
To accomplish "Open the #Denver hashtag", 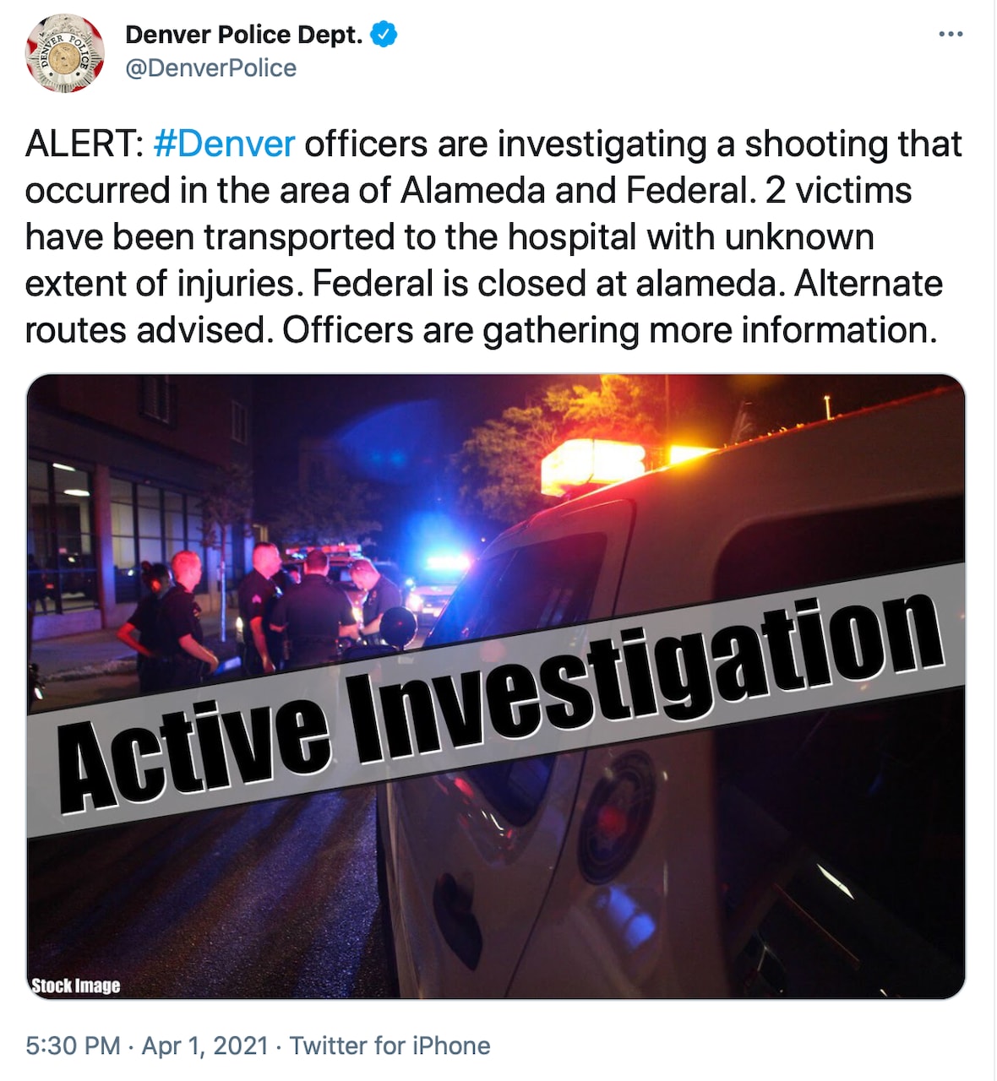I will click(x=225, y=144).
